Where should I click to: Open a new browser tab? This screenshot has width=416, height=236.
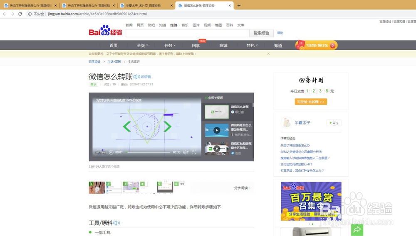pos(239,5)
